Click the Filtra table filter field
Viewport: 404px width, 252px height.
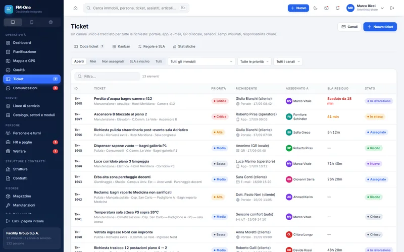(x=107, y=77)
